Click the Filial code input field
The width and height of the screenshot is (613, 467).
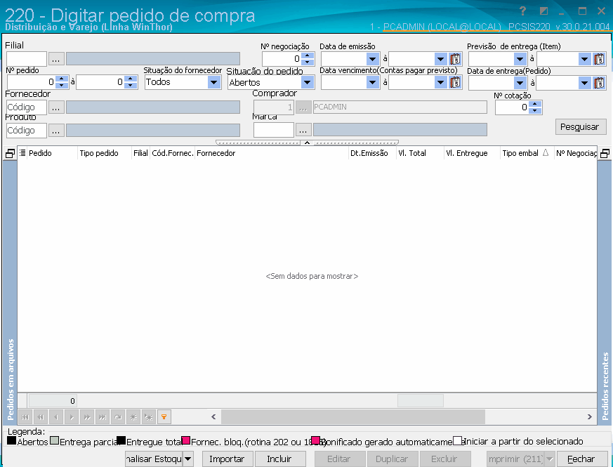click(27, 59)
